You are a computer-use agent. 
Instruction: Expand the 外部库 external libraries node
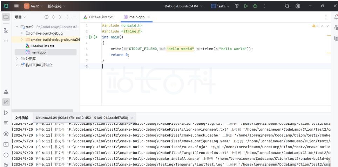pos(17,58)
